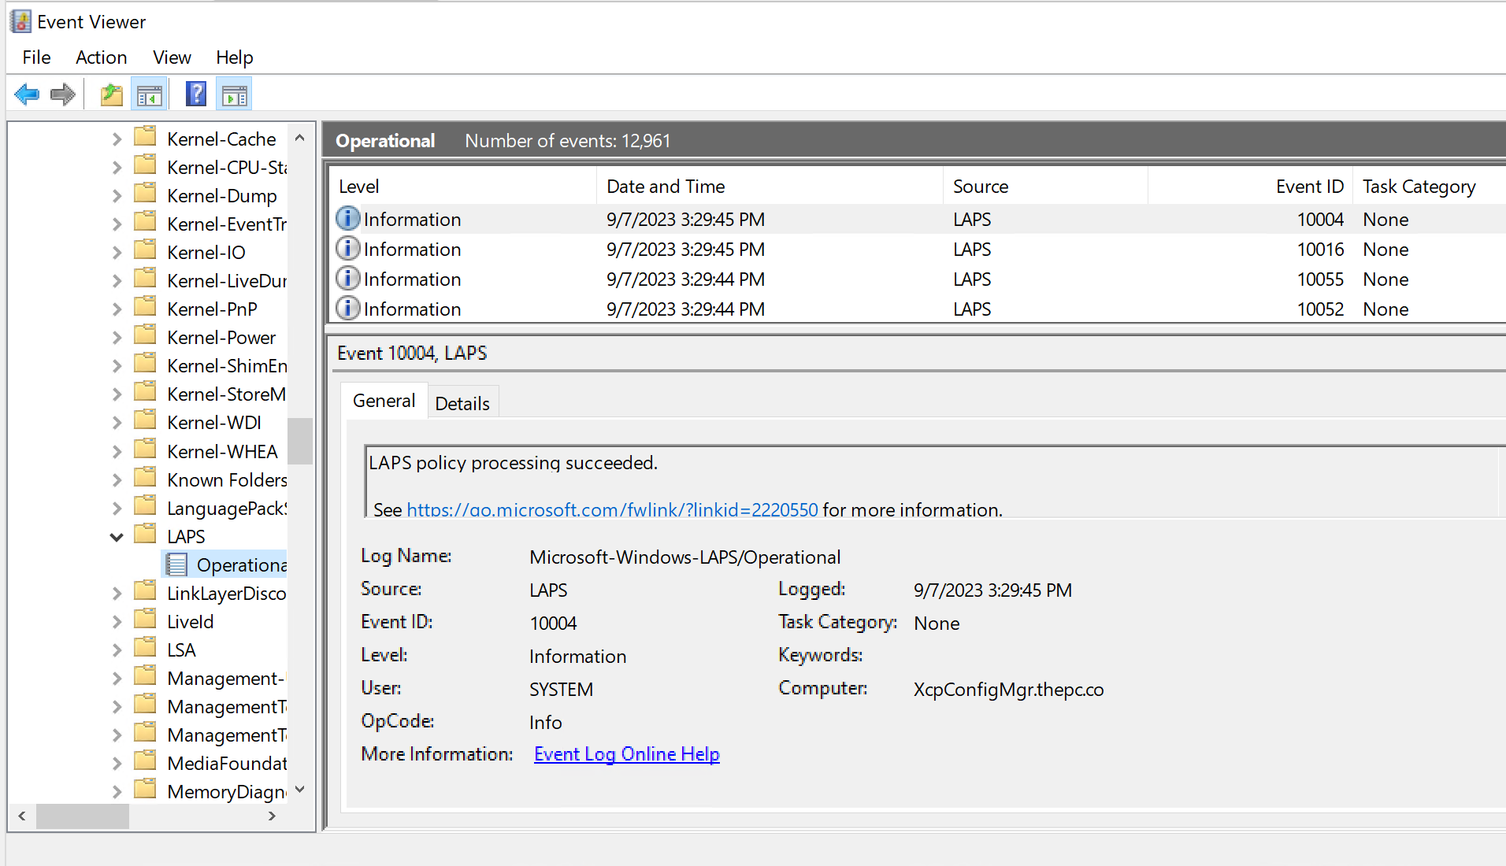1506x866 pixels.
Task: Expand the Kernel-Power tree node
Action: pyautogui.click(x=117, y=338)
